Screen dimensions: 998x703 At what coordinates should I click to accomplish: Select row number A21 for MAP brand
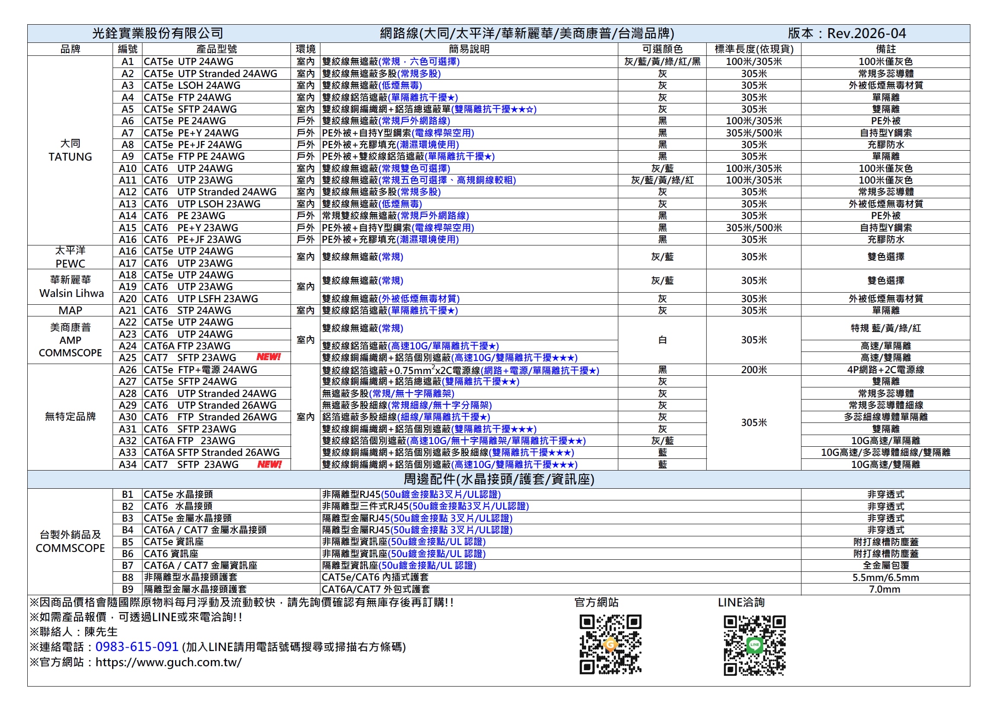click(x=127, y=310)
